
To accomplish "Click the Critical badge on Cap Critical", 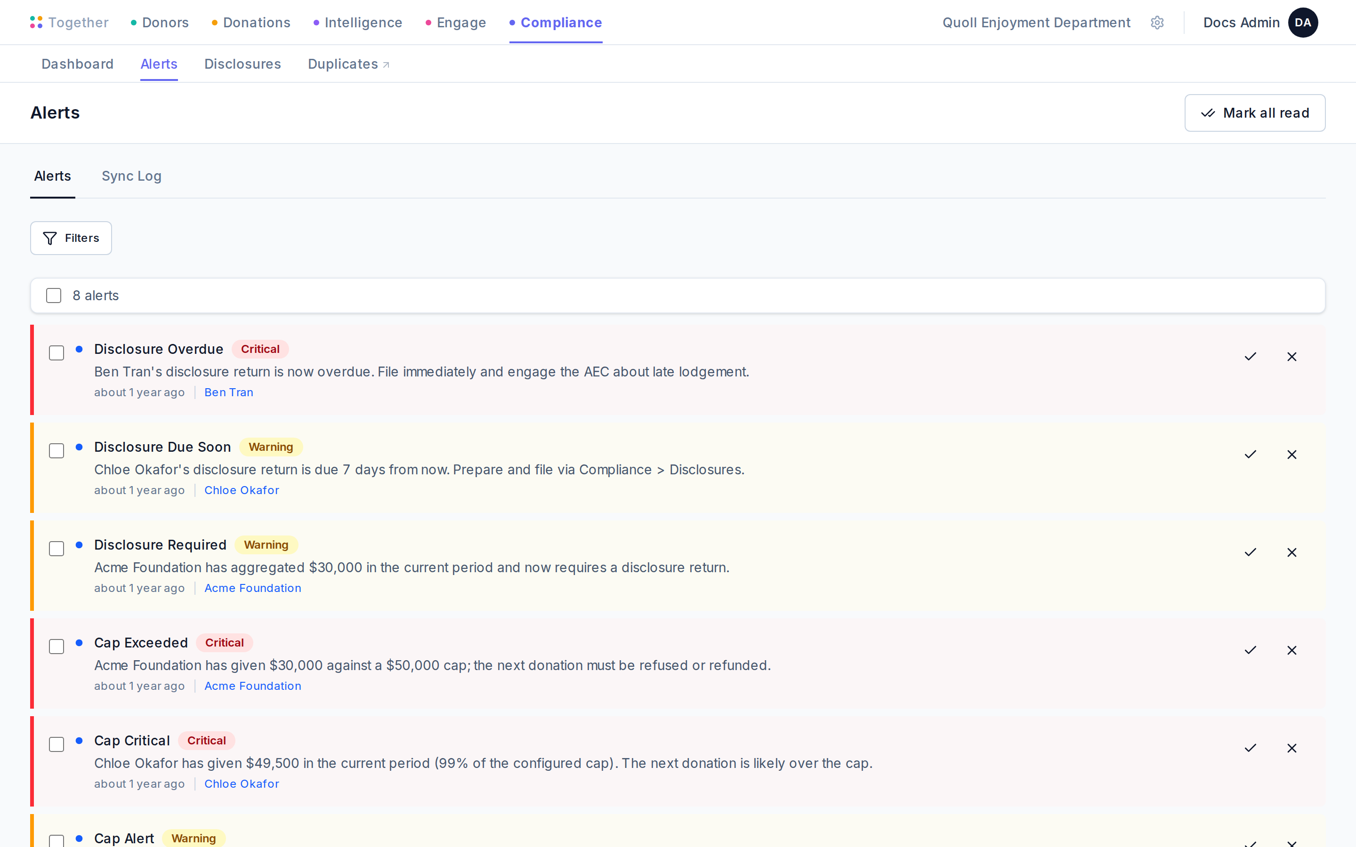I will 206,741.
